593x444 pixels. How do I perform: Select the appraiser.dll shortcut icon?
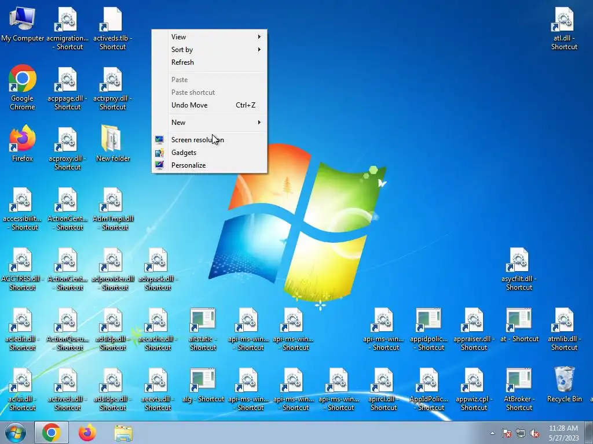[x=474, y=329]
